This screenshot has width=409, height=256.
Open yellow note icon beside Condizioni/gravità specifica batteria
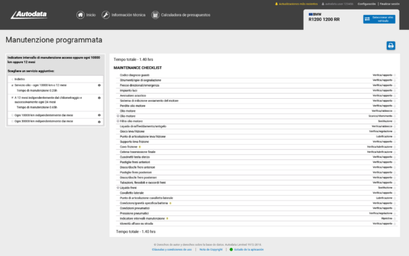pyautogui.click(x=170, y=203)
